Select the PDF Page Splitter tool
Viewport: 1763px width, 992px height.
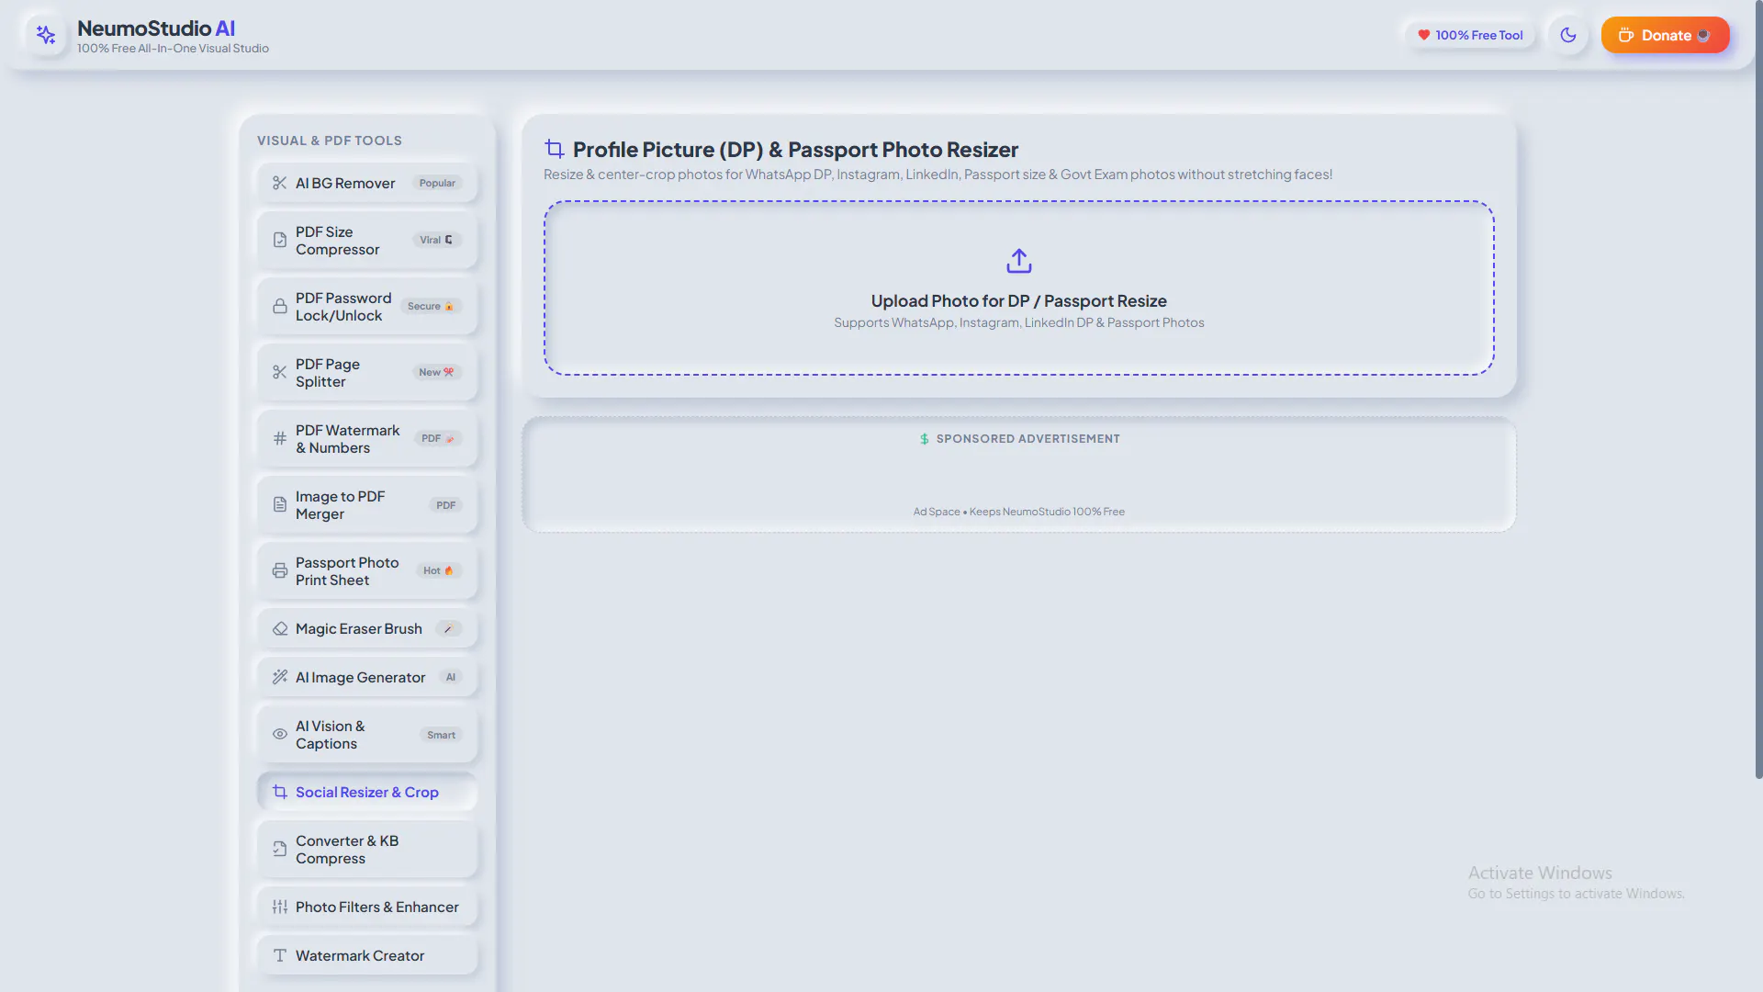tap(367, 372)
